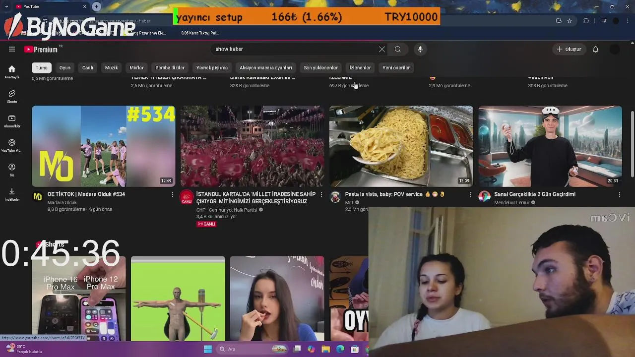Screen dimensions: 635x357
Task: Select the Pembe diziler filter chip
Action: [x=170, y=67]
